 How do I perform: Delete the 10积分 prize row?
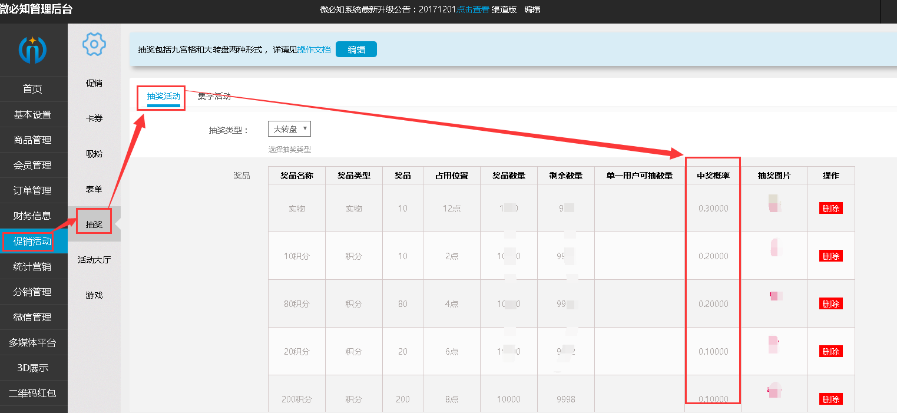pos(830,256)
